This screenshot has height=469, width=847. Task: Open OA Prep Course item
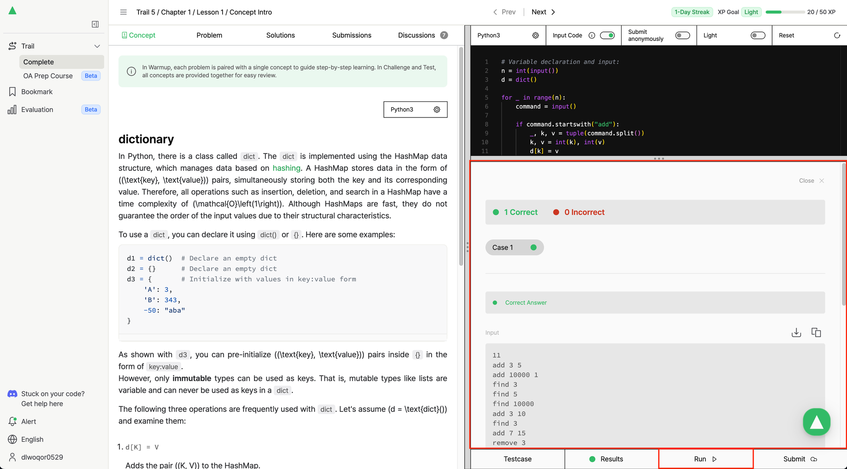coord(62,76)
